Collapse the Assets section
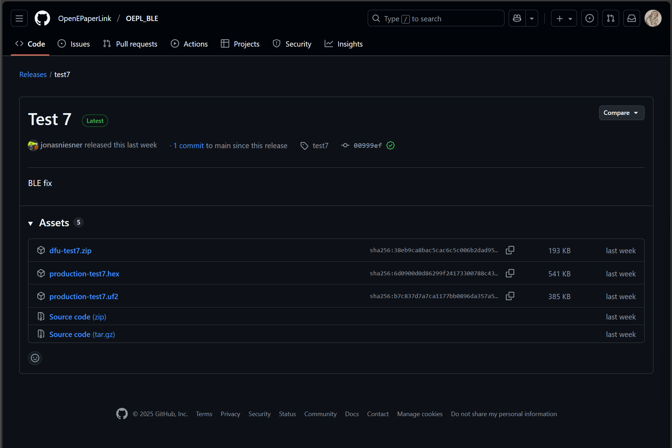This screenshot has height=448, width=672. click(31, 223)
